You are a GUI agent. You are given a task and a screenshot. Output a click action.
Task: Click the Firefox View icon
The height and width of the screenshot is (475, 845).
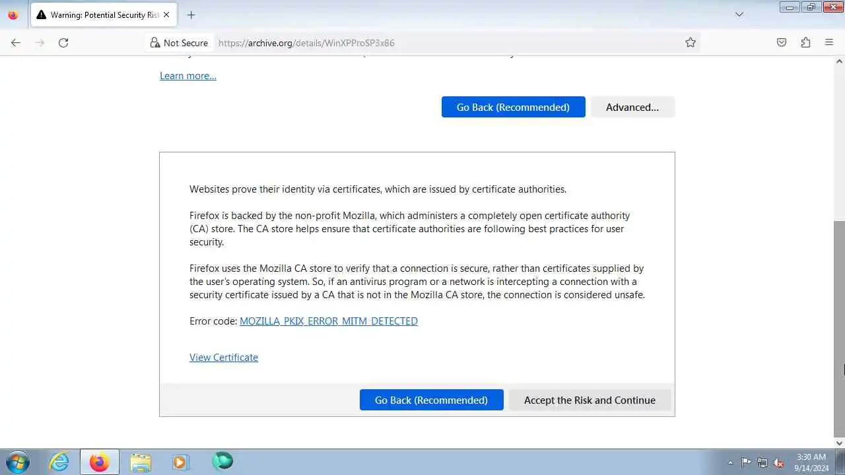click(x=13, y=15)
